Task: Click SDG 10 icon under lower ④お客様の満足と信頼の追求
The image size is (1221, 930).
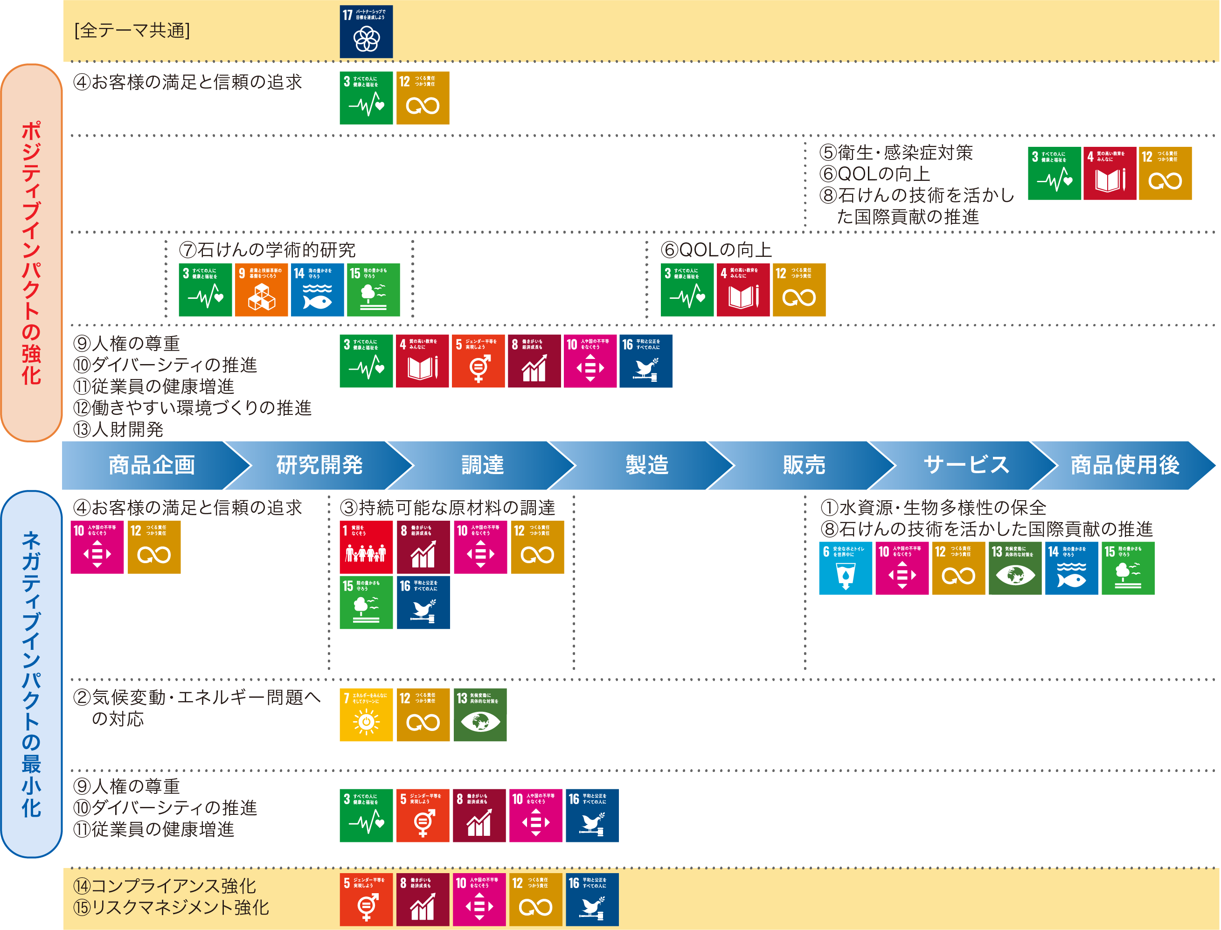Action: pyautogui.click(x=97, y=547)
